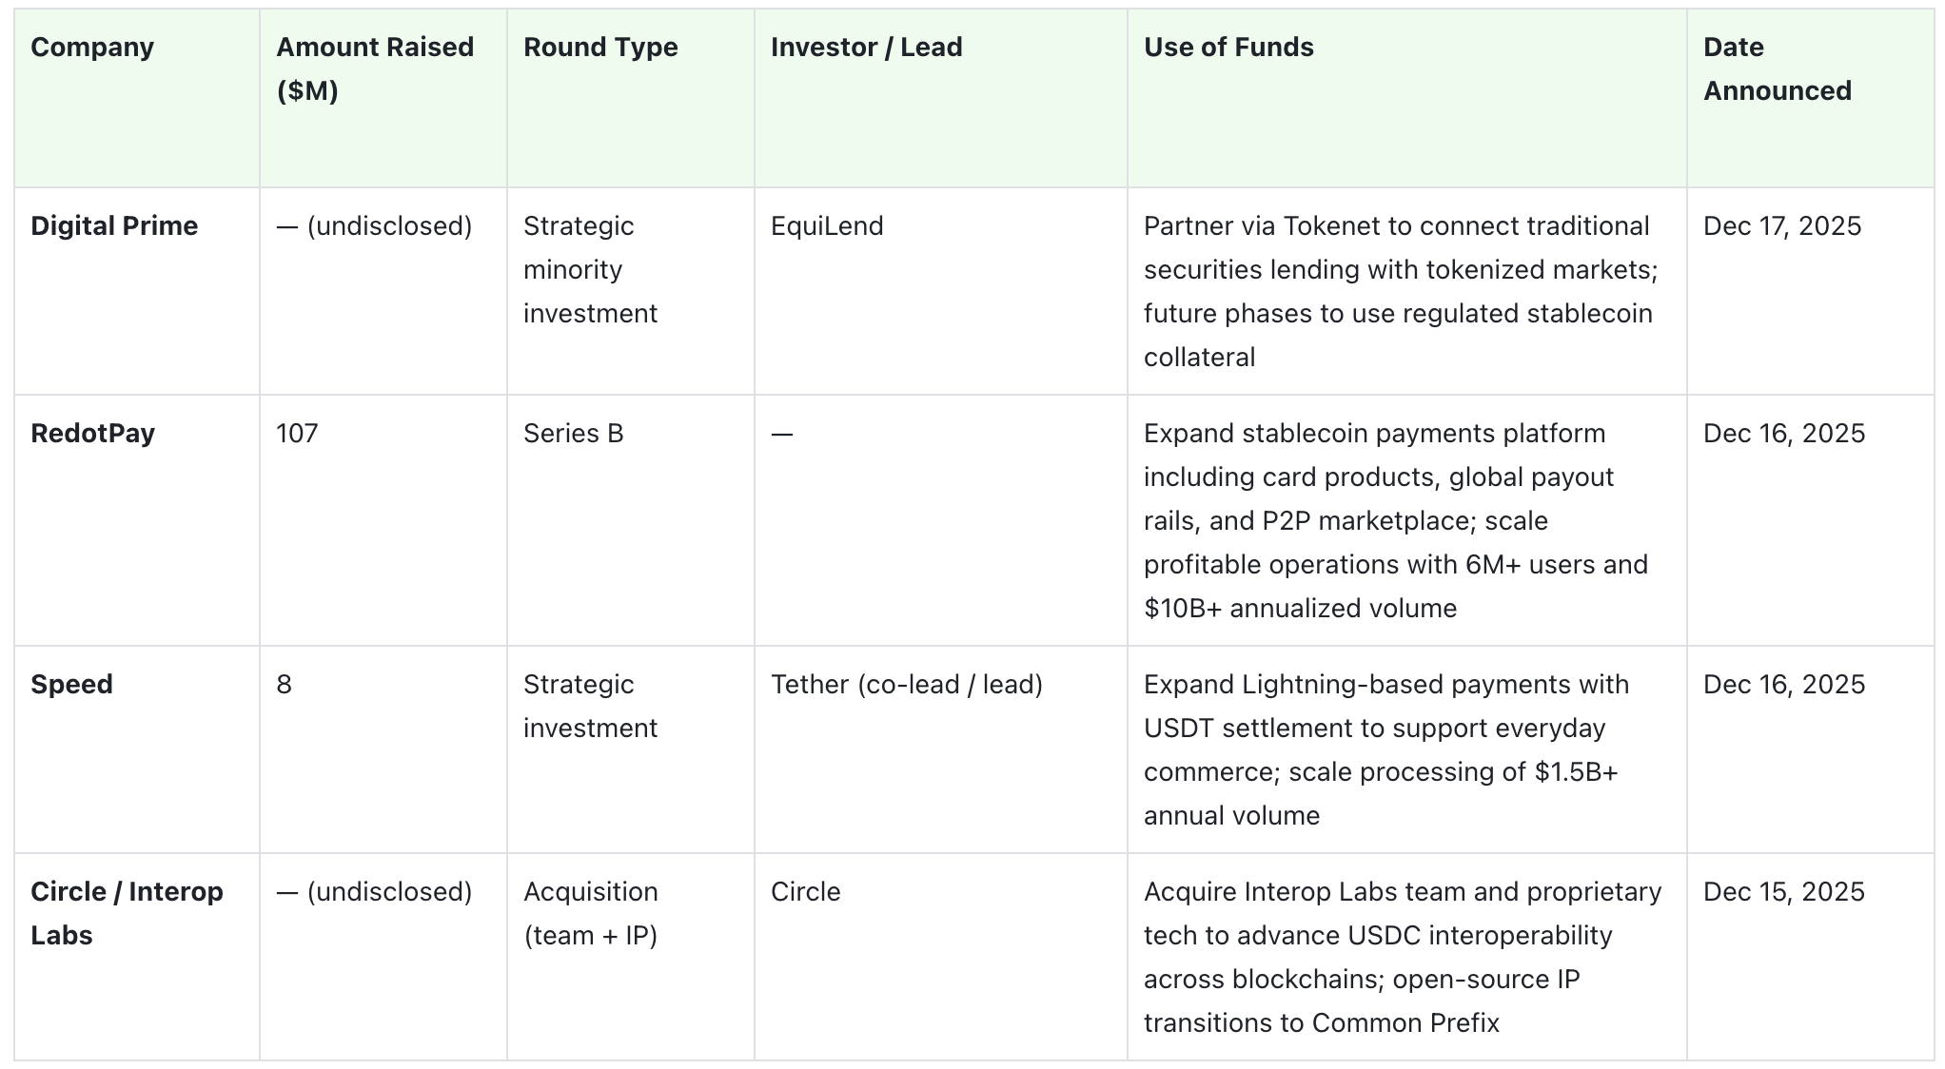This screenshot has width=1945, height=1069.
Task: Click the Date Announced column header
Action: click(1777, 68)
